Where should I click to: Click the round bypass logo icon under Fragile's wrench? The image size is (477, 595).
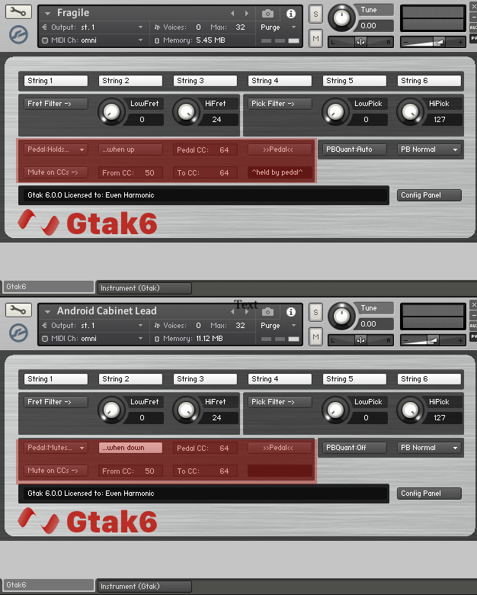pos(18,35)
